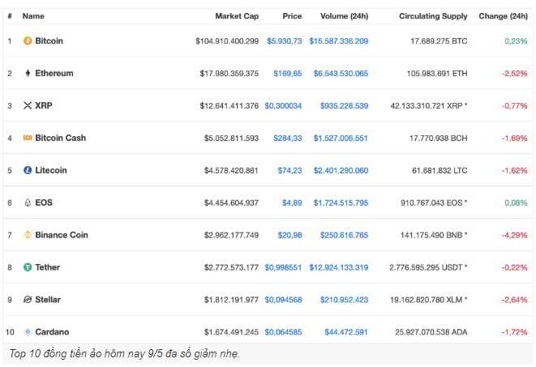Open the XRP coin name
Image resolution: width=536 pixels, height=367 pixels.
coord(44,105)
